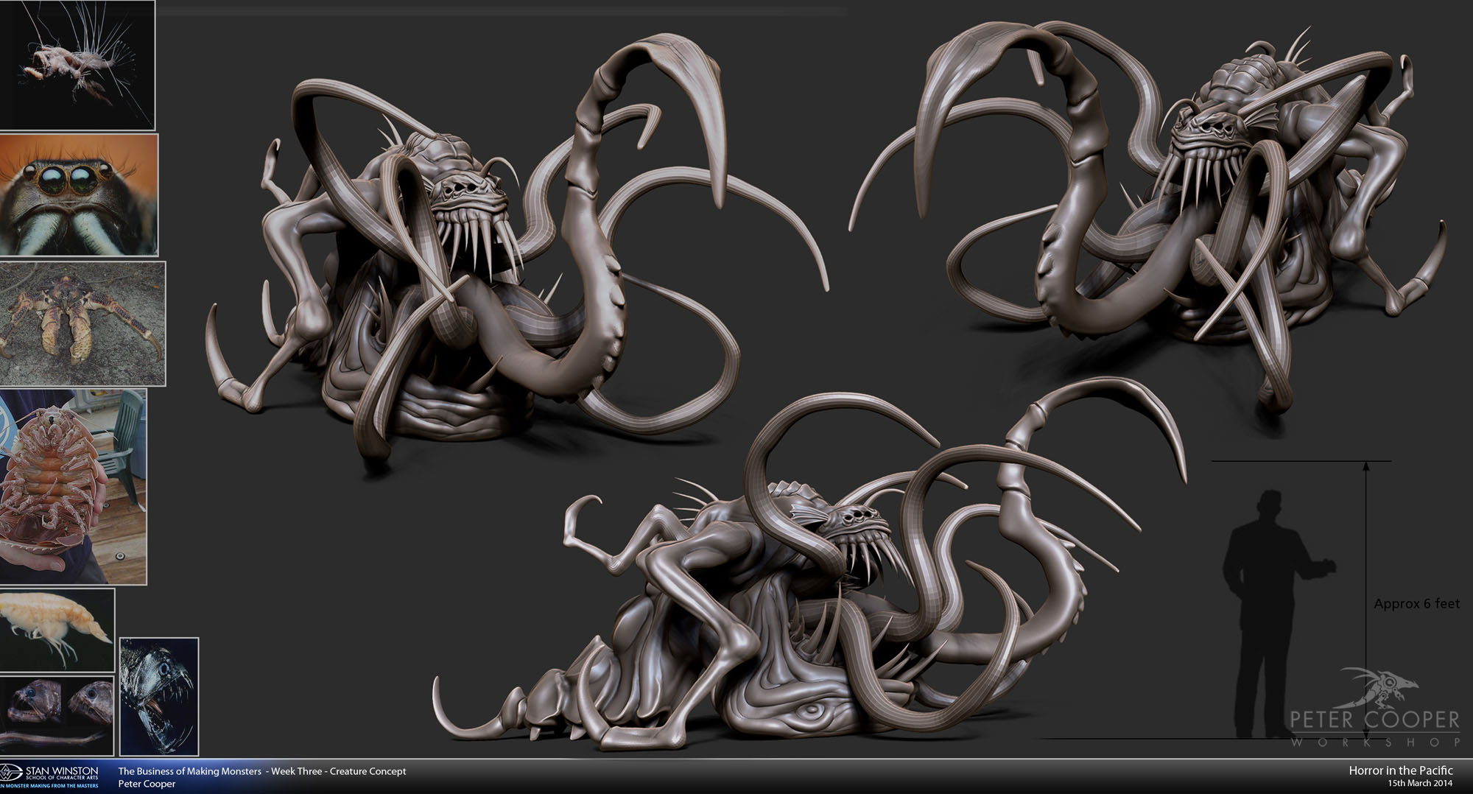Click the "PETER COOPER" watermark text
The width and height of the screenshot is (1473, 794).
[x=1374, y=720]
